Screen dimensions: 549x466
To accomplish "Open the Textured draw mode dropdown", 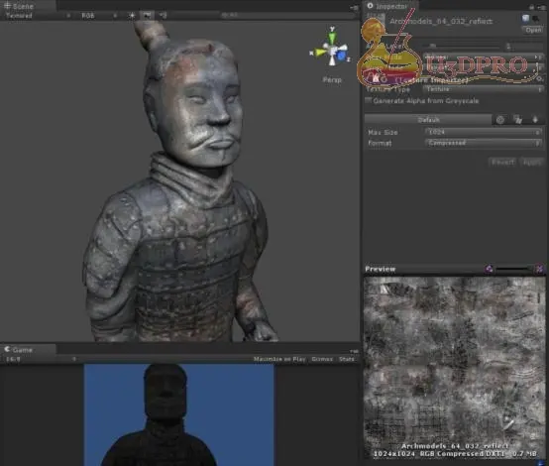I will [x=38, y=16].
